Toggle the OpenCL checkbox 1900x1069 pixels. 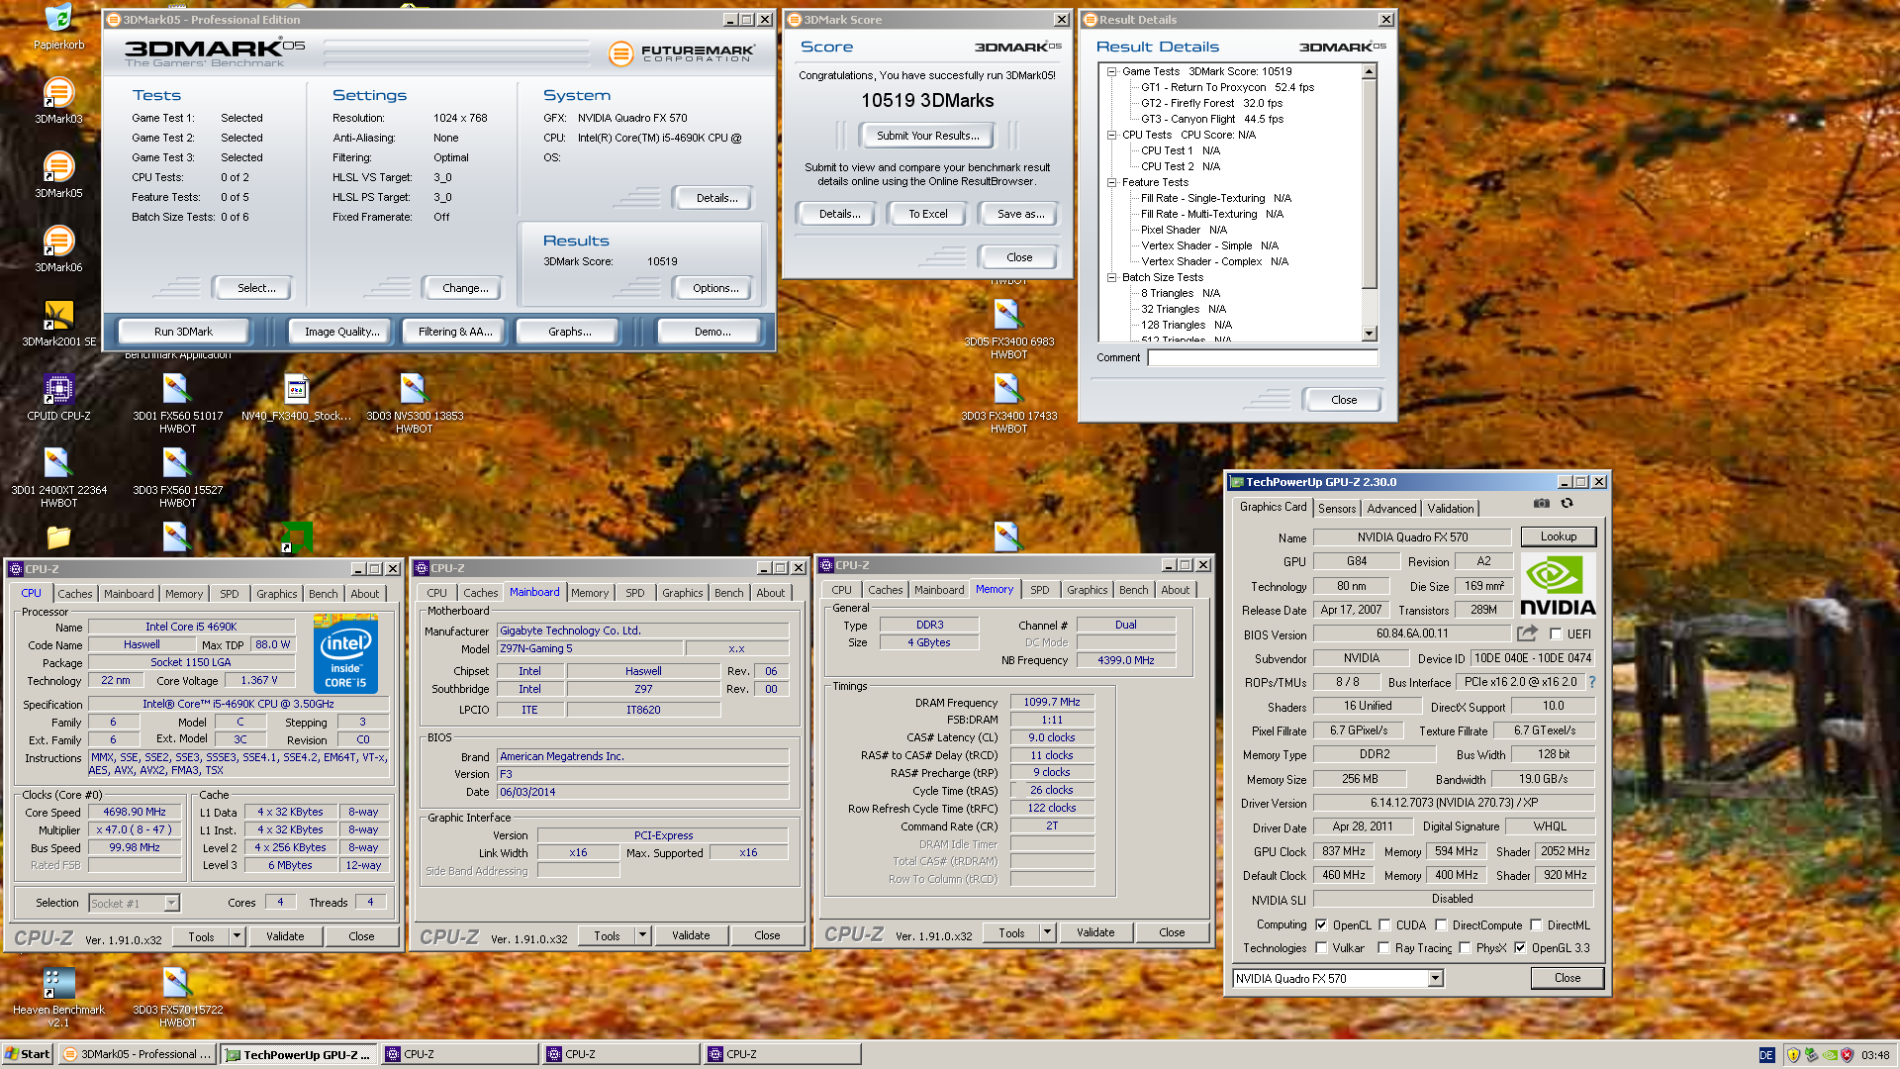1321,925
